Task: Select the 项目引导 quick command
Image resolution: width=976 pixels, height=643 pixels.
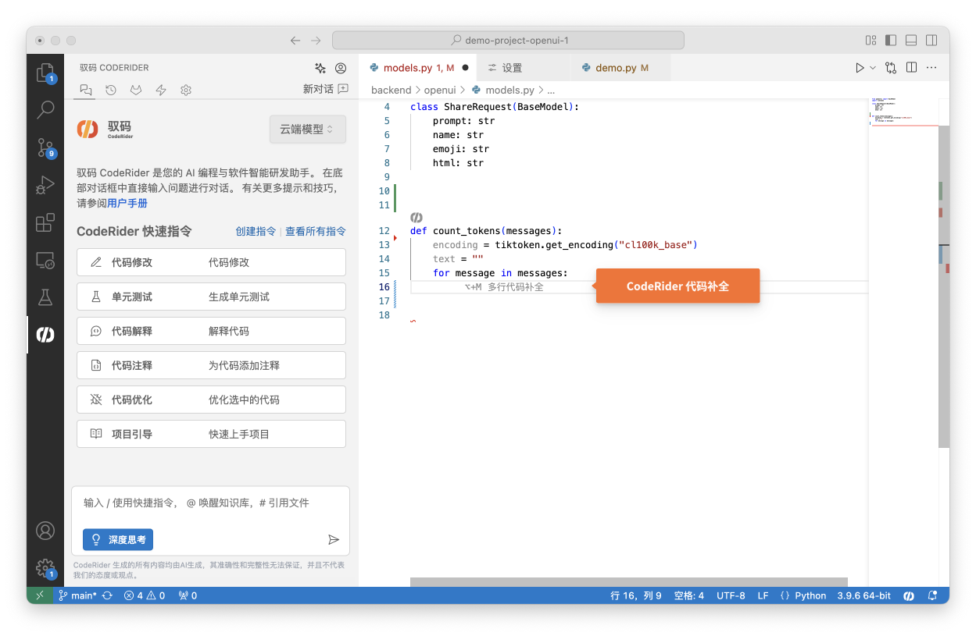Action: pos(211,434)
